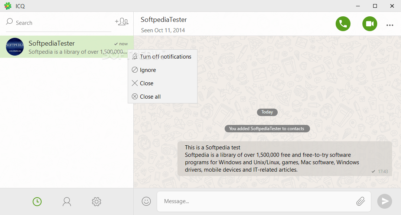
Task: Click the 'now' time in chat list
Action: point(123,44)
